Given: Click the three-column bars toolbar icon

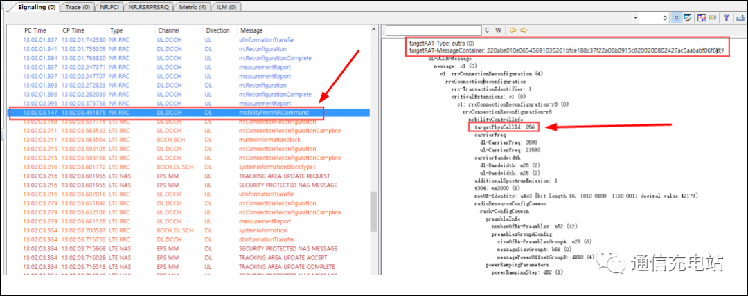Looking at the screenshot, I should 713,18.
